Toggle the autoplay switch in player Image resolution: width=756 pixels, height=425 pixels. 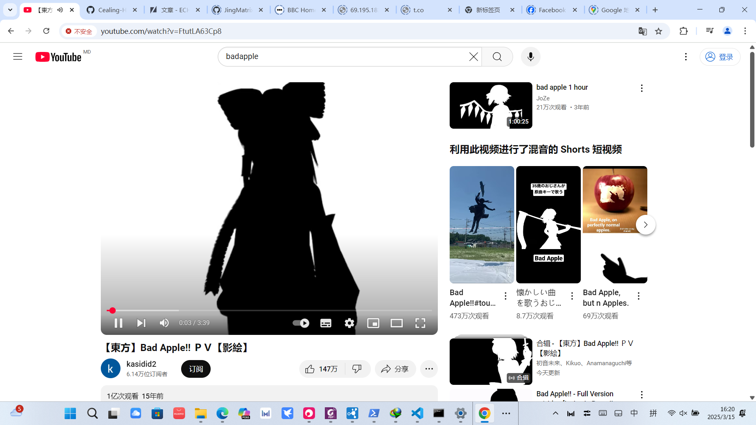(301, 323)
